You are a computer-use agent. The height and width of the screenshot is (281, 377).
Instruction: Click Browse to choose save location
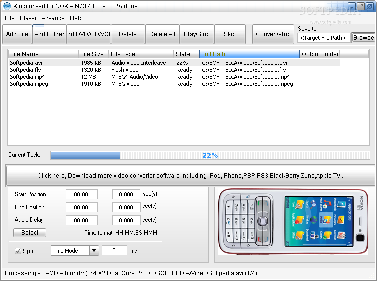coord(363,38)
